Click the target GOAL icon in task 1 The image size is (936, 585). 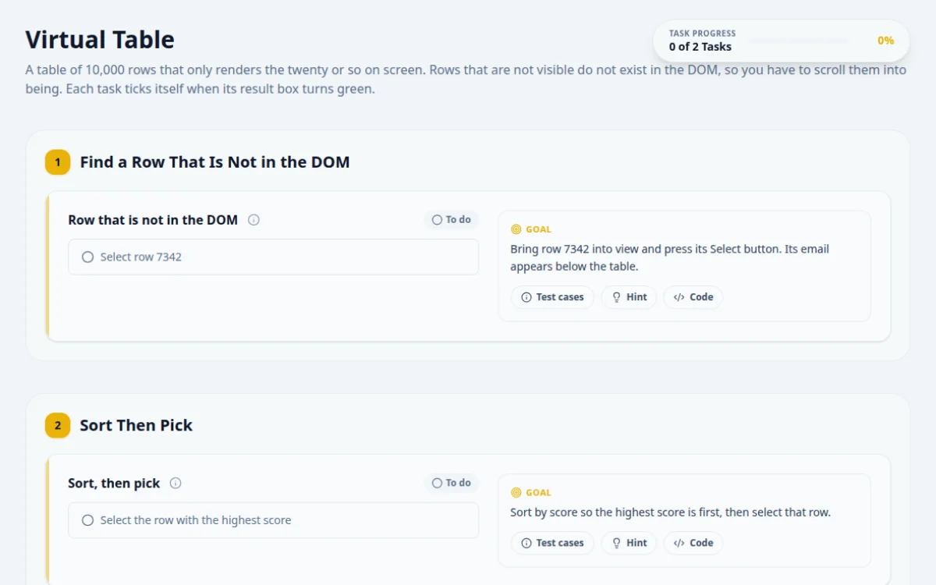click(x=516, y=229)
